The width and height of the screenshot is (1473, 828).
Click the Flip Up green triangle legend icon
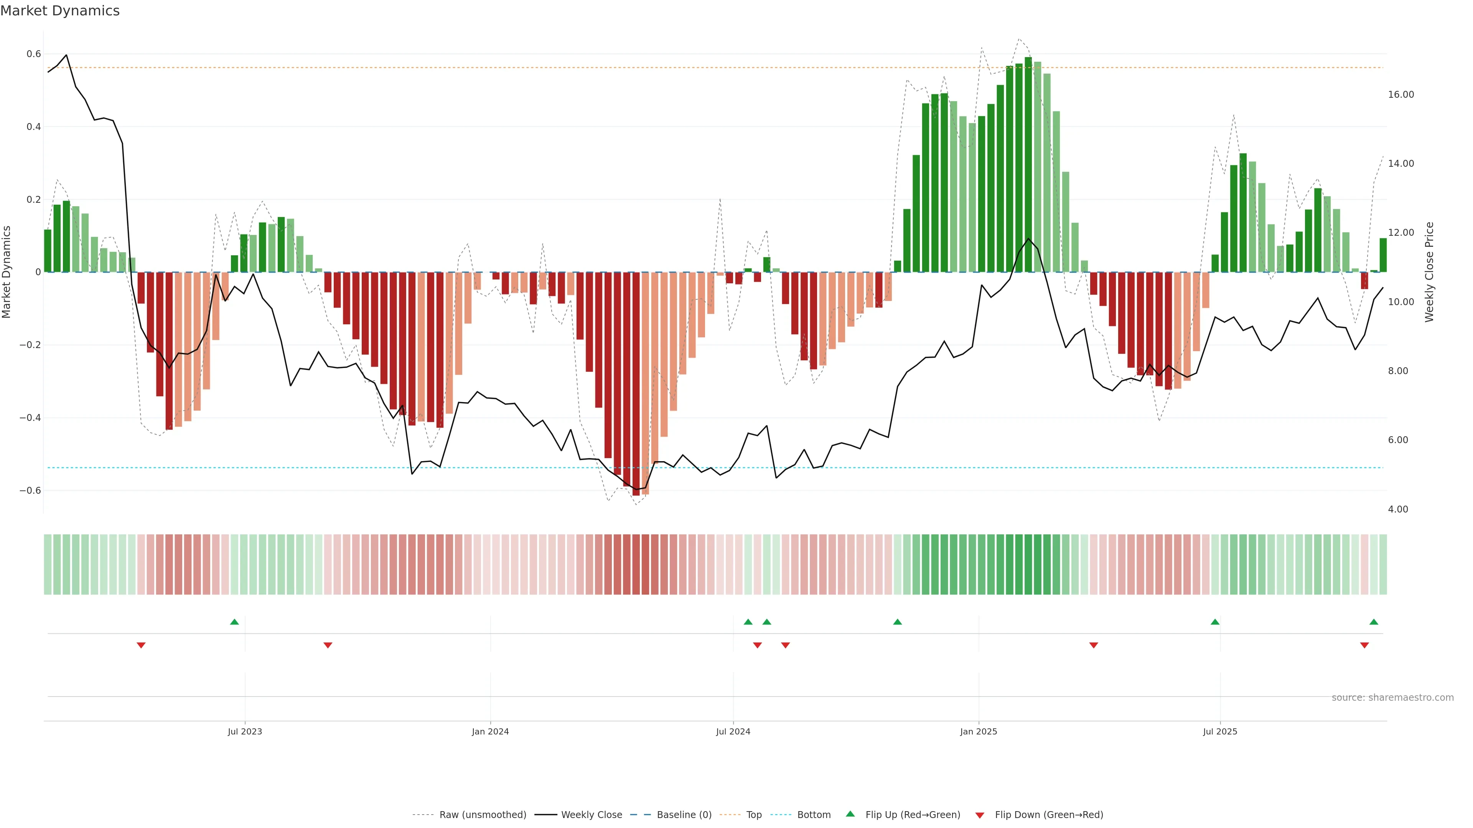click(x=850, y=814)
